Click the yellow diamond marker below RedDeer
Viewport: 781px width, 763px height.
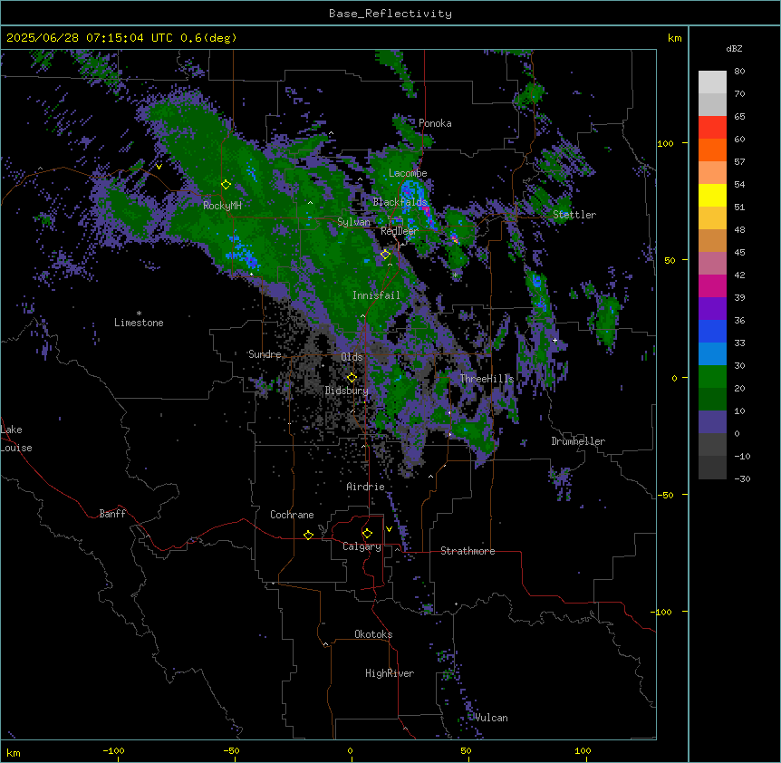click(385, 255)
